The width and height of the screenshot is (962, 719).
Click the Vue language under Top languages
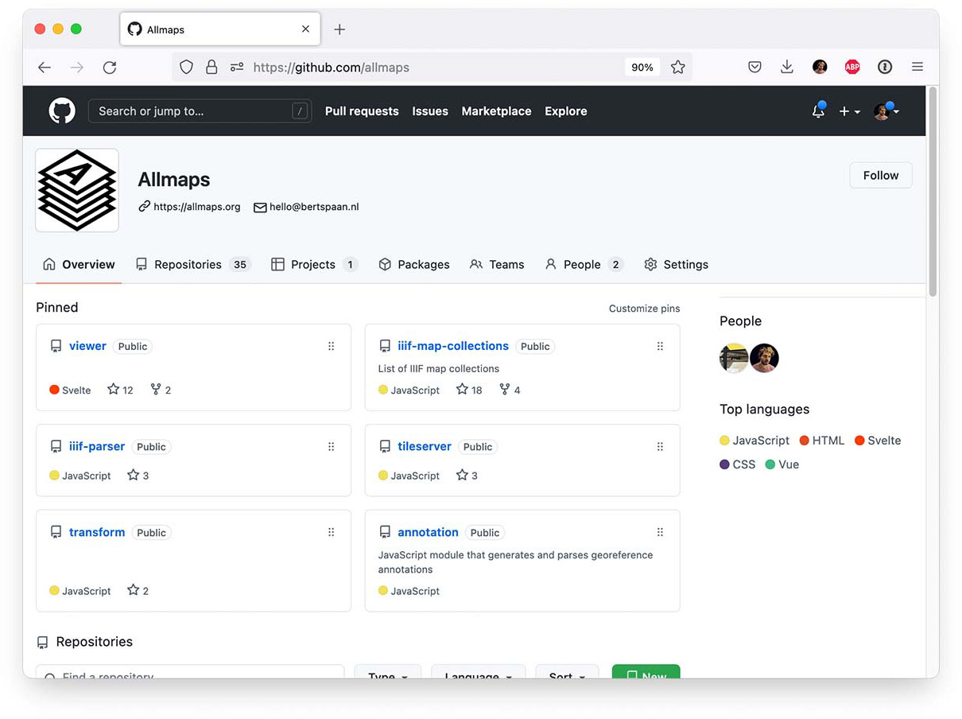click(x=782, y=464)
